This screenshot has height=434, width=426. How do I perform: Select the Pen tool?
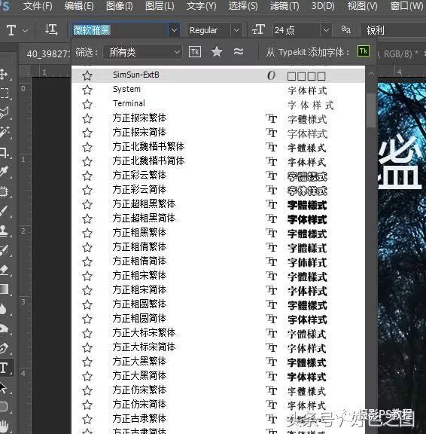(x=5, y=348)
